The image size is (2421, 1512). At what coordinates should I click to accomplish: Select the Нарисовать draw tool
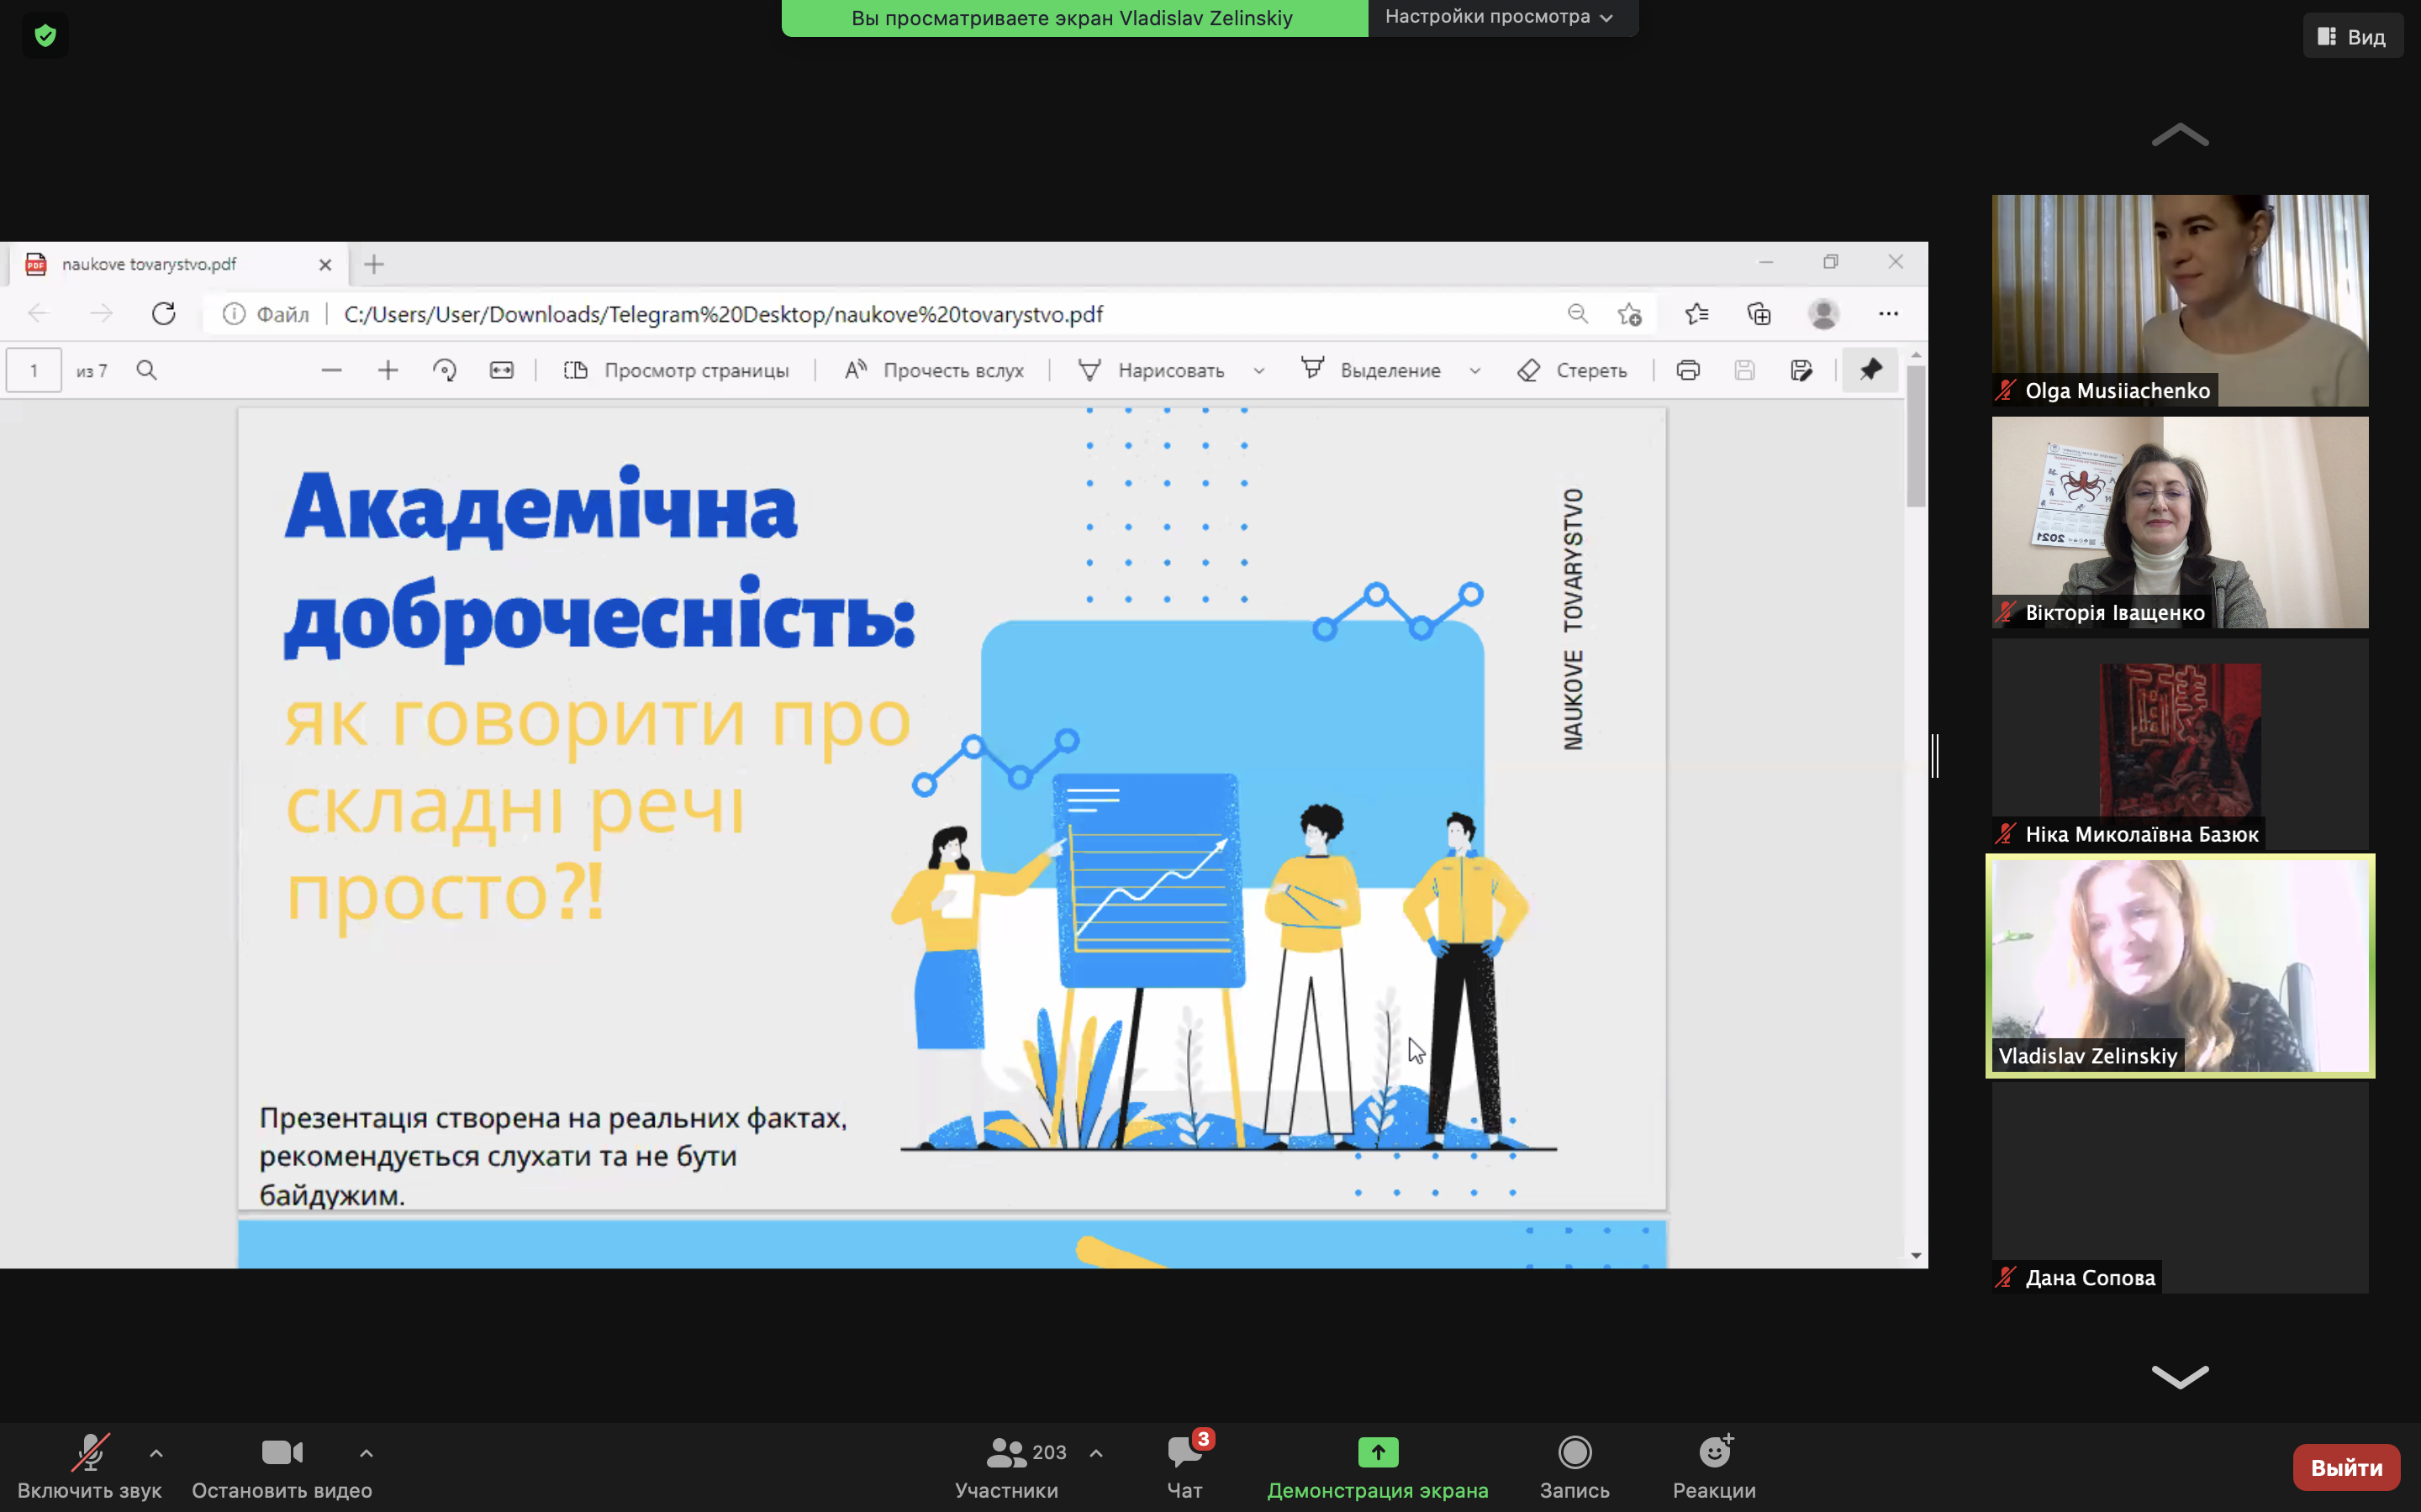pyautogui.click(x=1152, y=370)
